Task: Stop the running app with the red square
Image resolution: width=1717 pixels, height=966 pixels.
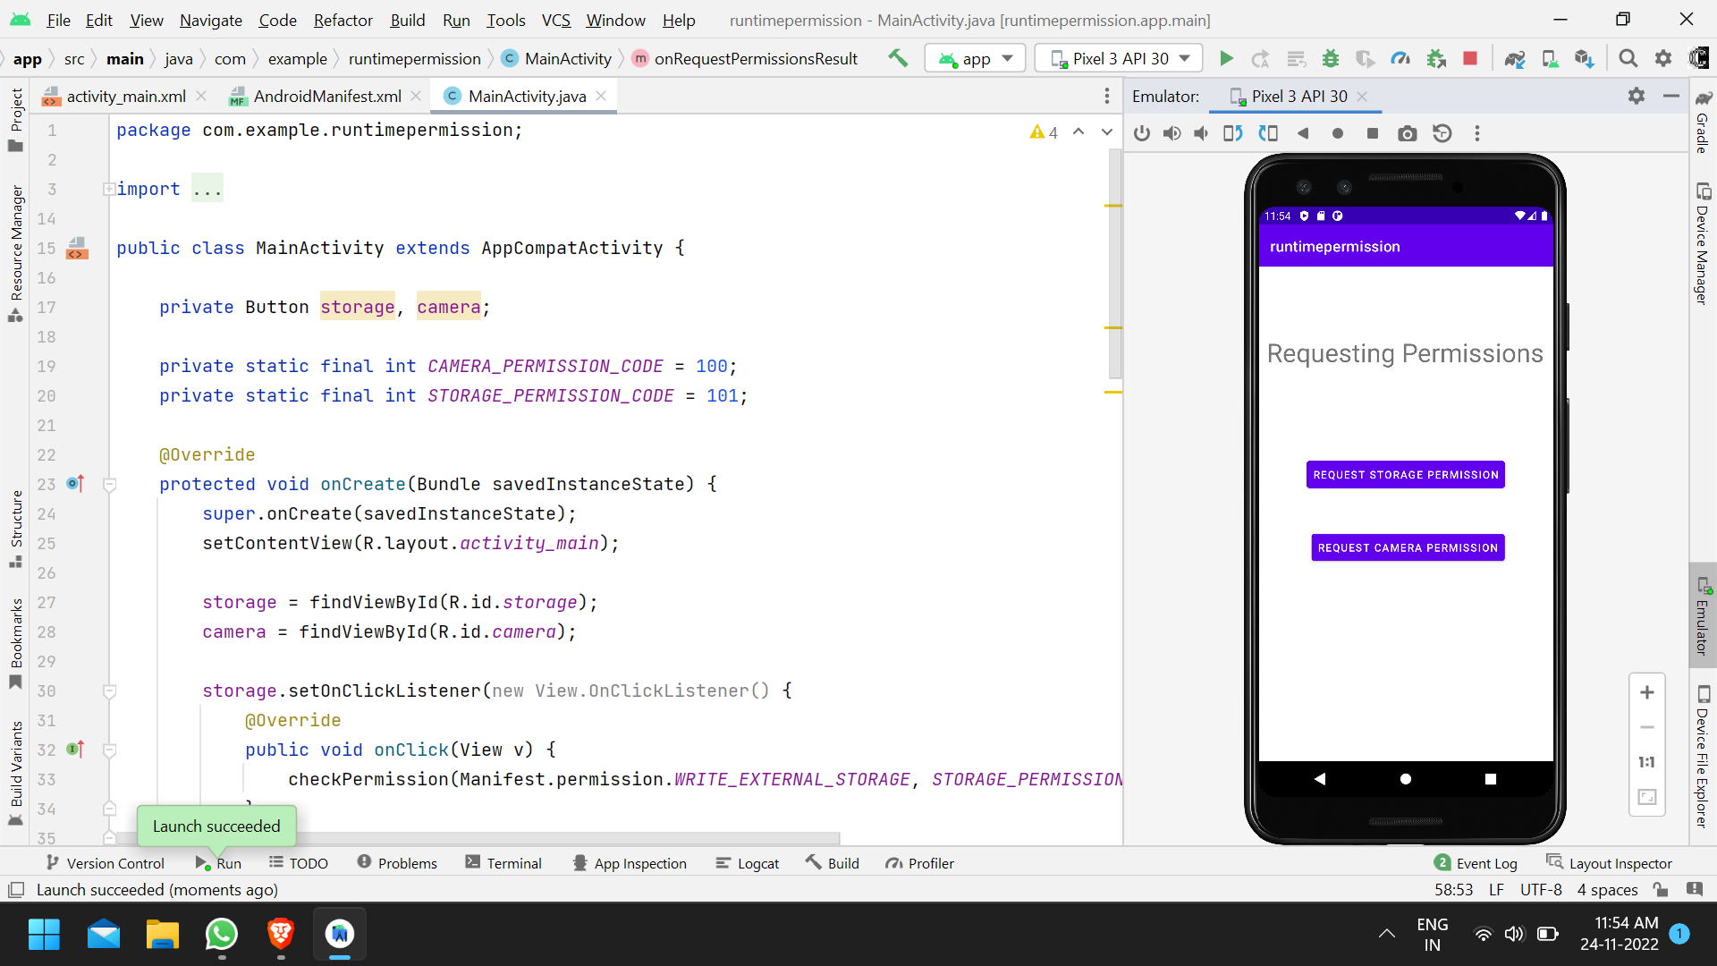Action: click(1469, 59)
